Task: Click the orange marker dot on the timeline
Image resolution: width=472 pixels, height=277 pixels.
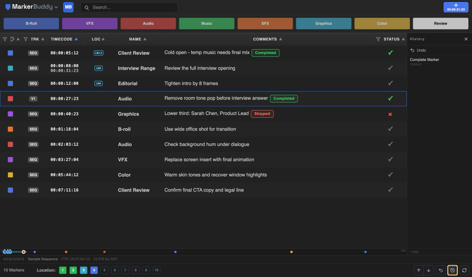Action: point(66,252)
